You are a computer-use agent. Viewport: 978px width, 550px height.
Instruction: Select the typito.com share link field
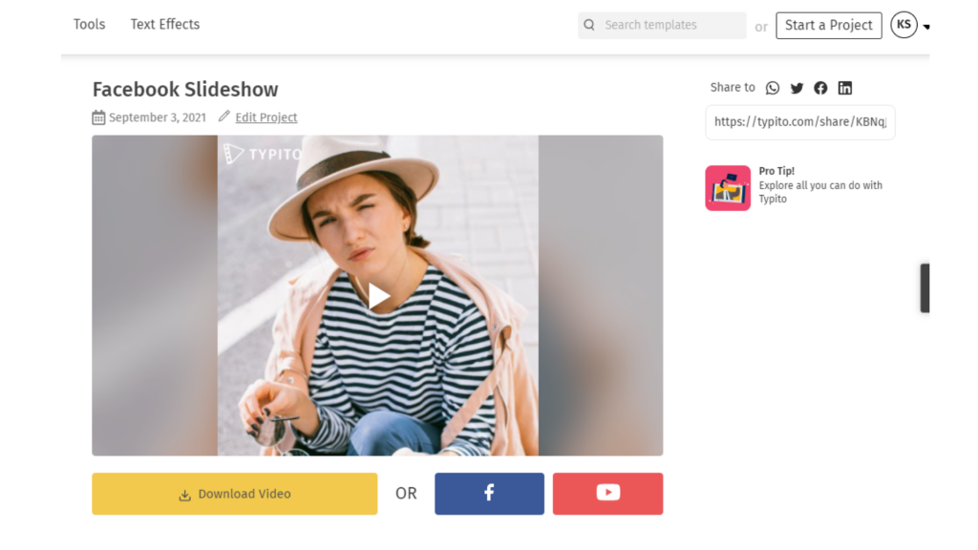[x=800, y=122]
